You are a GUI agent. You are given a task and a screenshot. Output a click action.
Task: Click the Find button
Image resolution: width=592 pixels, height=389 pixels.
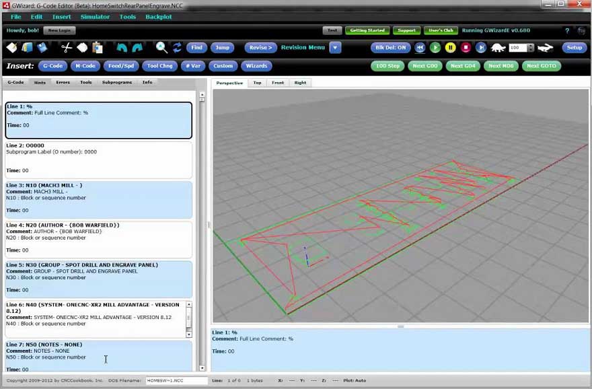pyautogui.click(x=196, y=48)
